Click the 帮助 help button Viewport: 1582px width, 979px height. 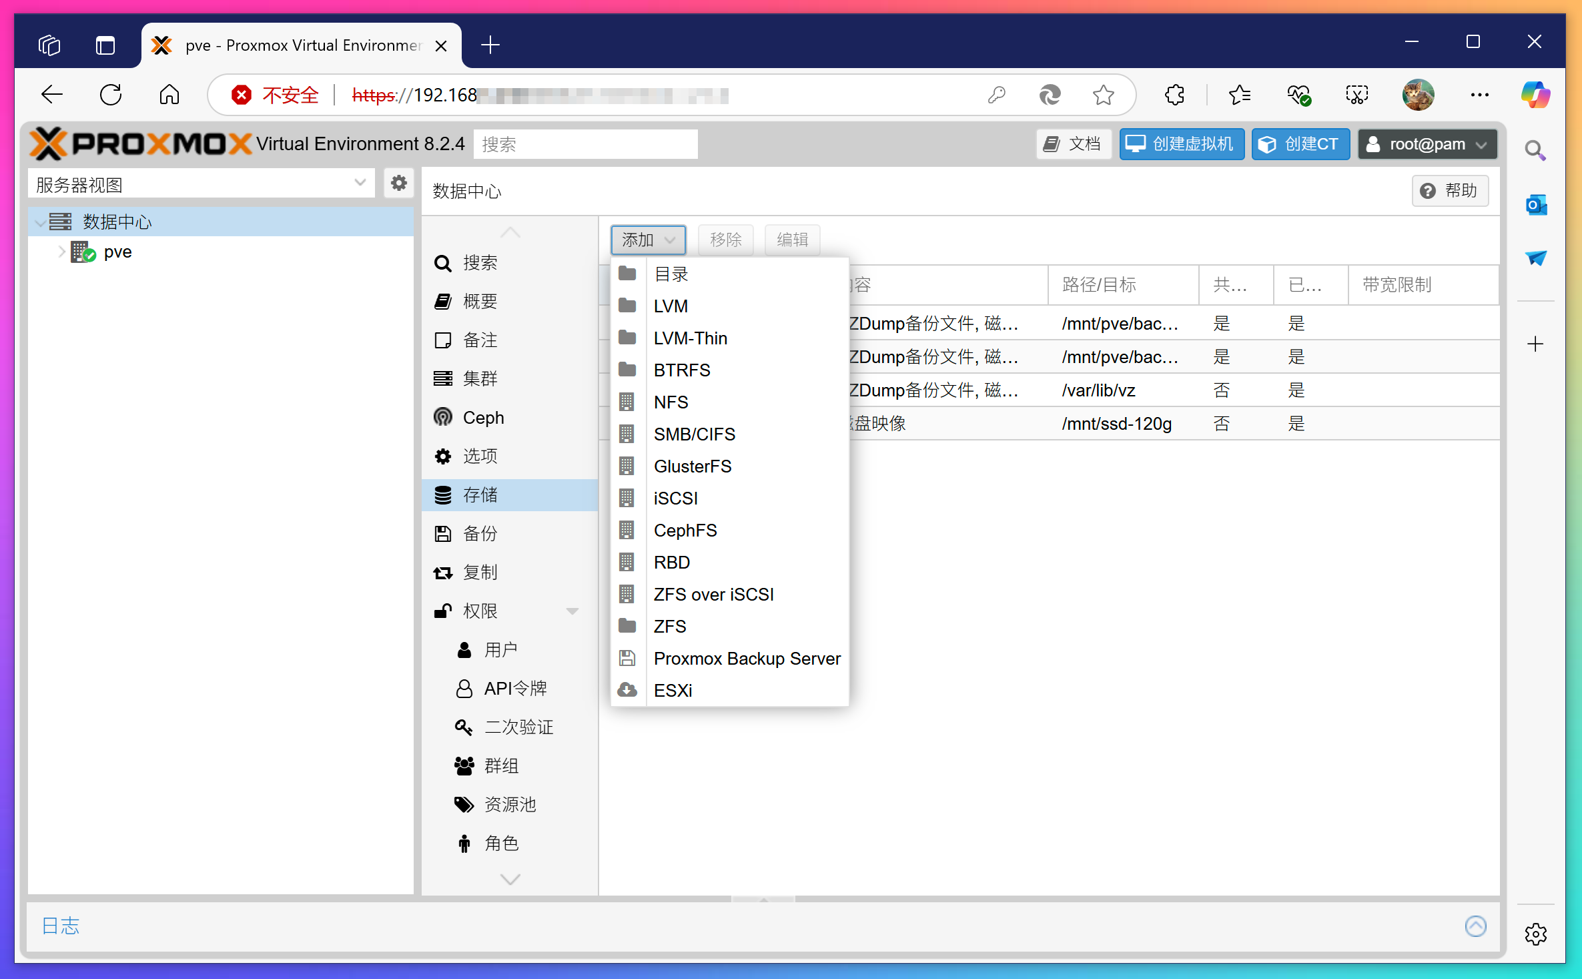click(x=1449, y=191)
